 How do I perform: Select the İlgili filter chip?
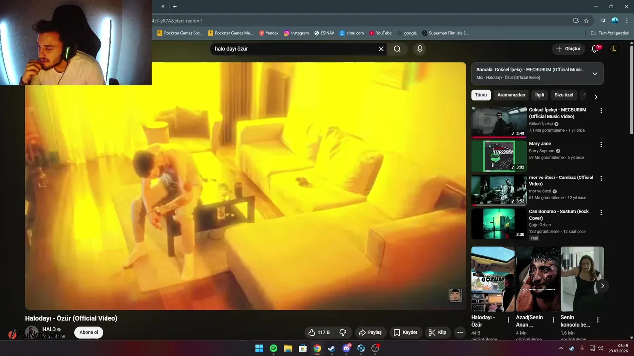[539, 95]
